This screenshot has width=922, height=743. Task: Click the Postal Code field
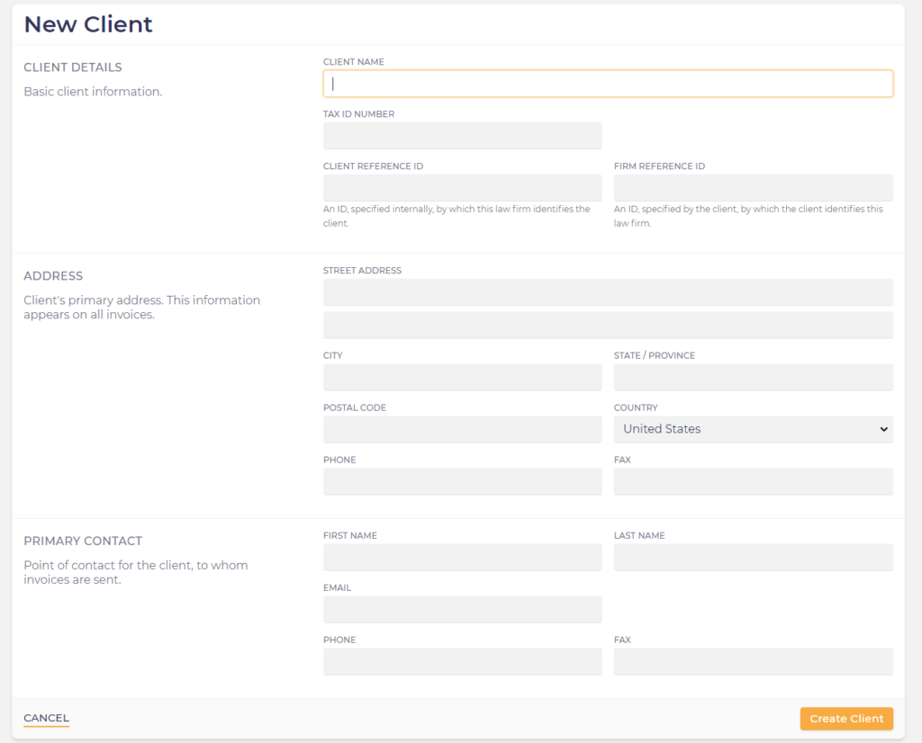point(462,429)
